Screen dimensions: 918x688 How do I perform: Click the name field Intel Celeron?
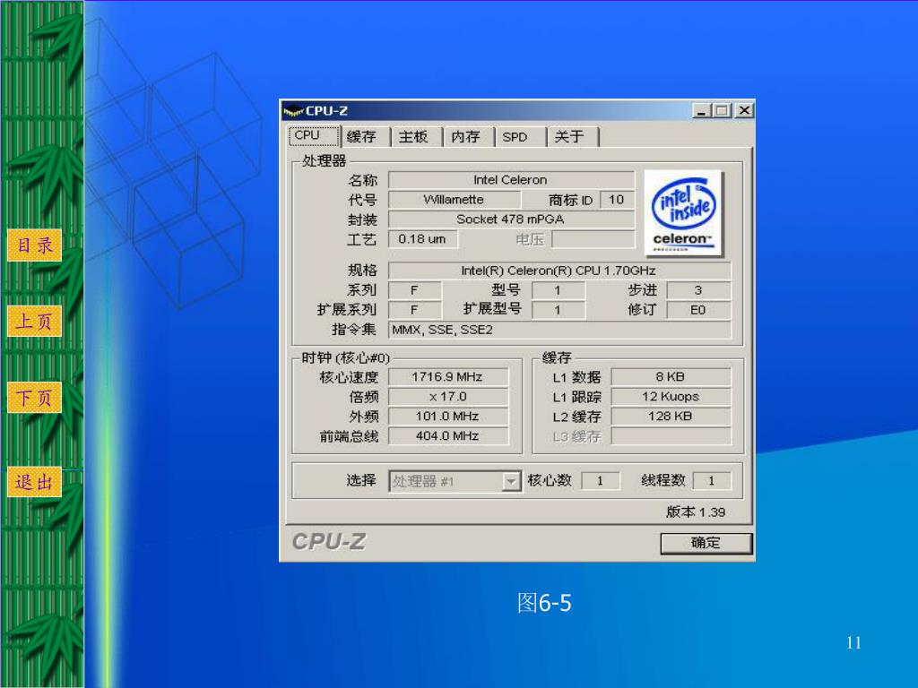click(511, 179)
